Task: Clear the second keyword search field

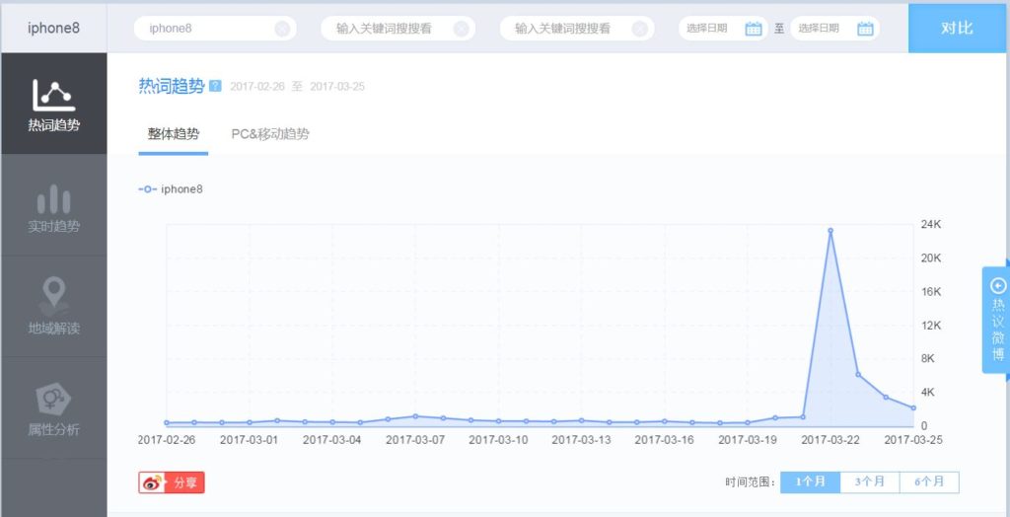Action: point(462,29)
